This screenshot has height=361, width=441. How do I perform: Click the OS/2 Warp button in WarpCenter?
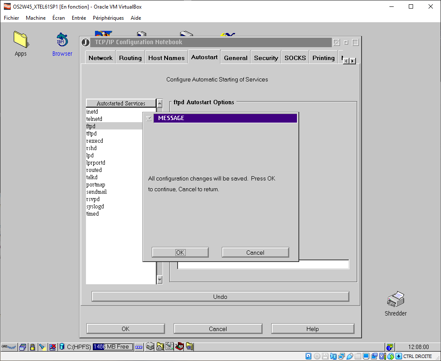point(9,347)
